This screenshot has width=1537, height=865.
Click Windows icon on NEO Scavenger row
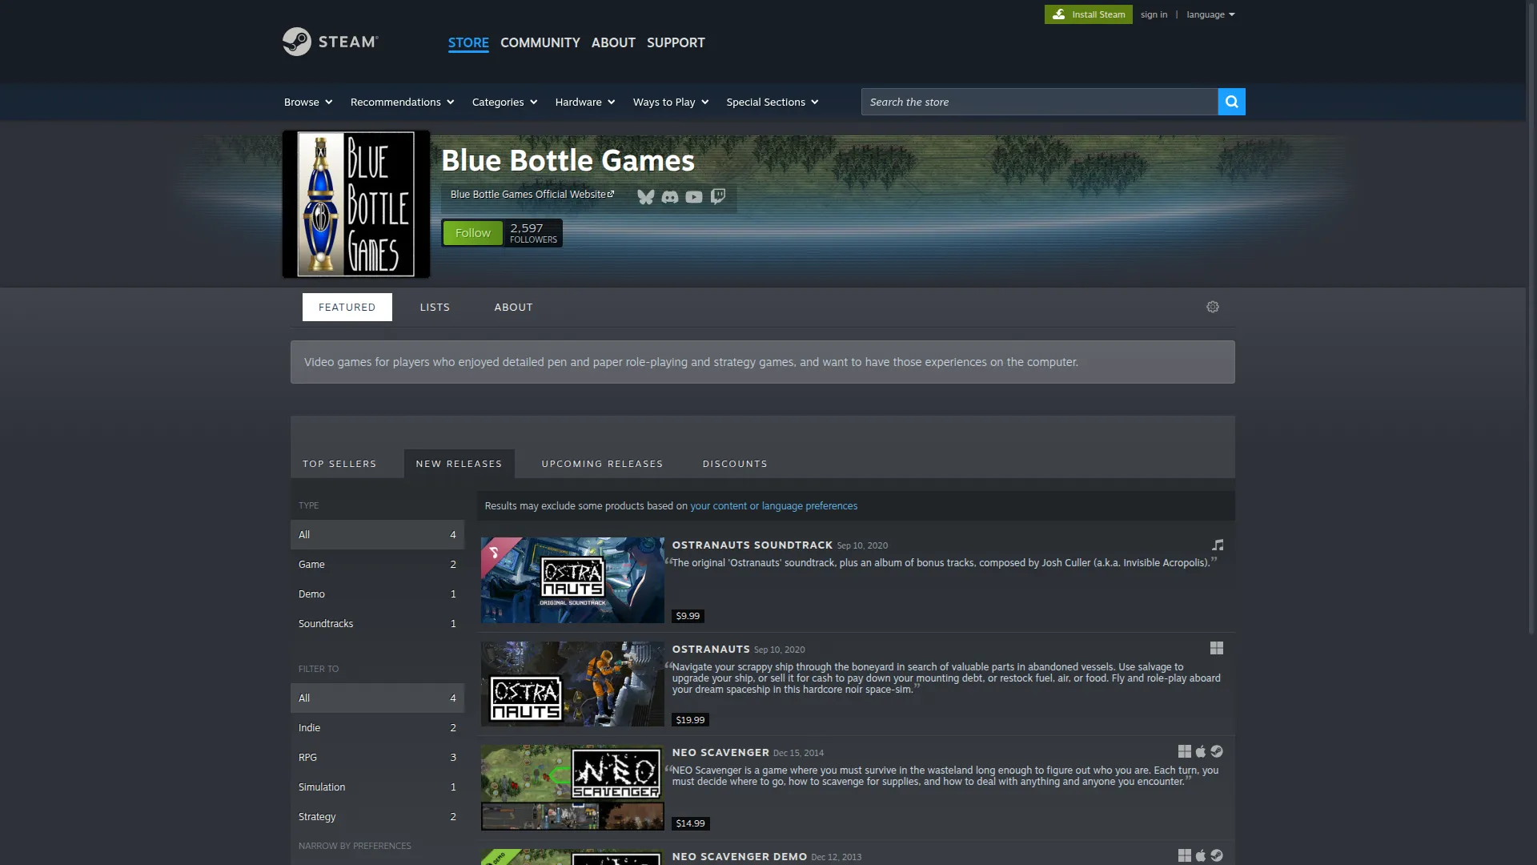click(x=1185, y=751)
